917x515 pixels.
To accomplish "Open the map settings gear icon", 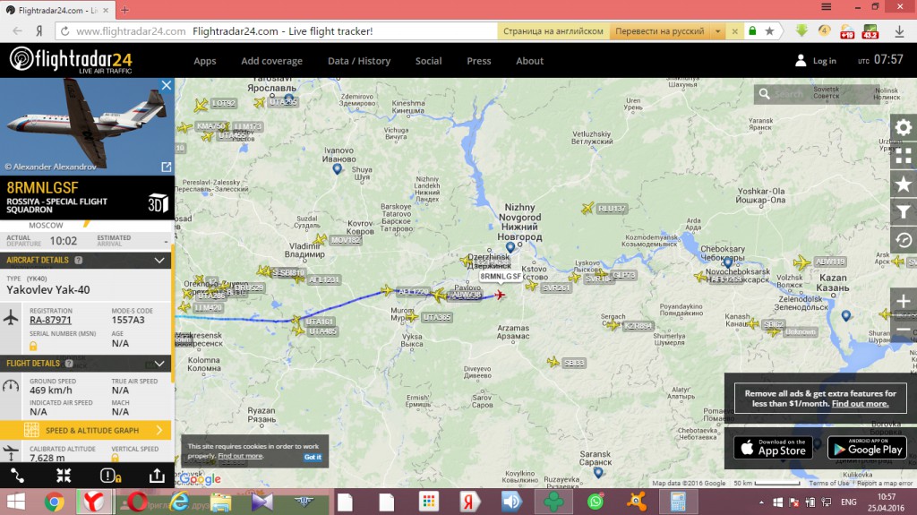I will pos(903,127).
